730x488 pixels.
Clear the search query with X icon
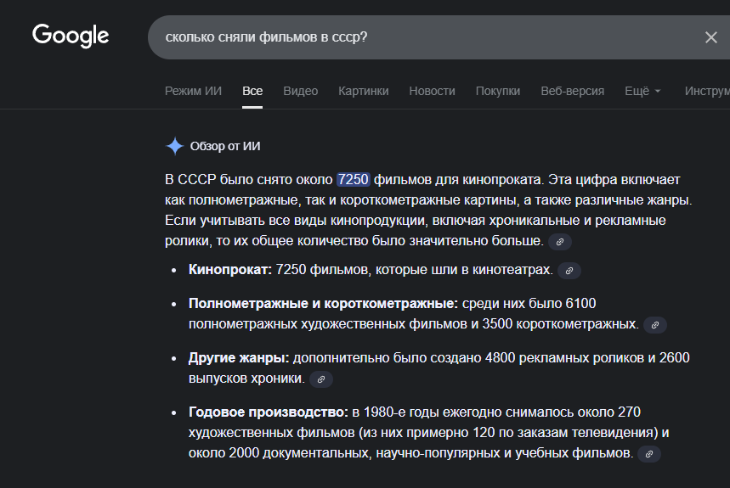pos(710,37)
